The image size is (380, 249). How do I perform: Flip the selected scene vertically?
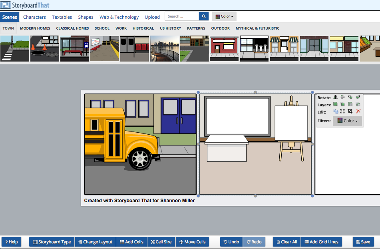tap(343, 97)
